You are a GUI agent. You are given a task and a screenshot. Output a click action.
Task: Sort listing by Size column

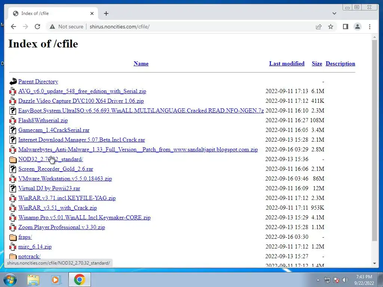pyautogui.click(x=317, y=64)
